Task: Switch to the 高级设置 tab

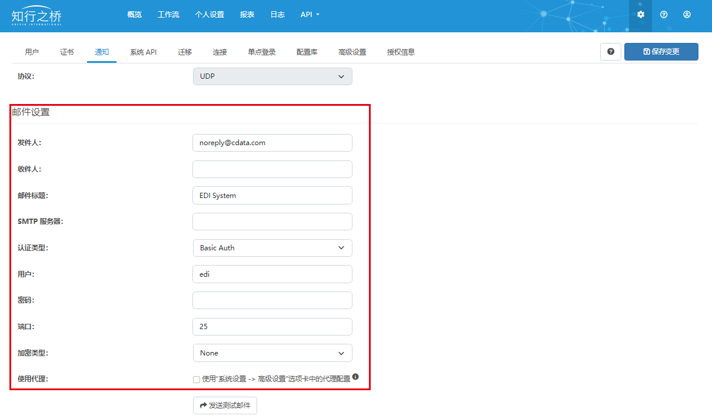Action: pos(352,52)
